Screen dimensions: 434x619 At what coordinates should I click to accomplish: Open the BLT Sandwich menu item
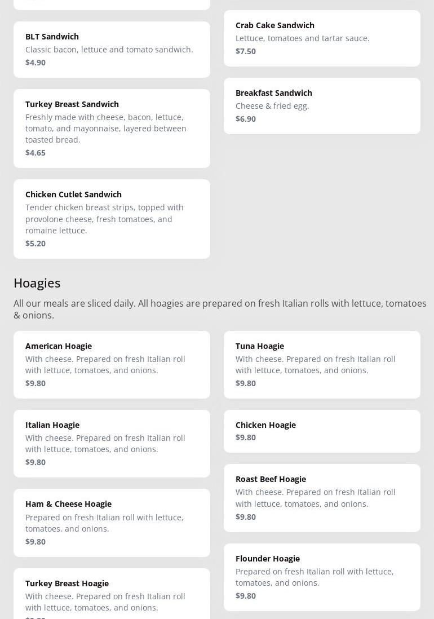pyautogui.click(x=112, y=49)
